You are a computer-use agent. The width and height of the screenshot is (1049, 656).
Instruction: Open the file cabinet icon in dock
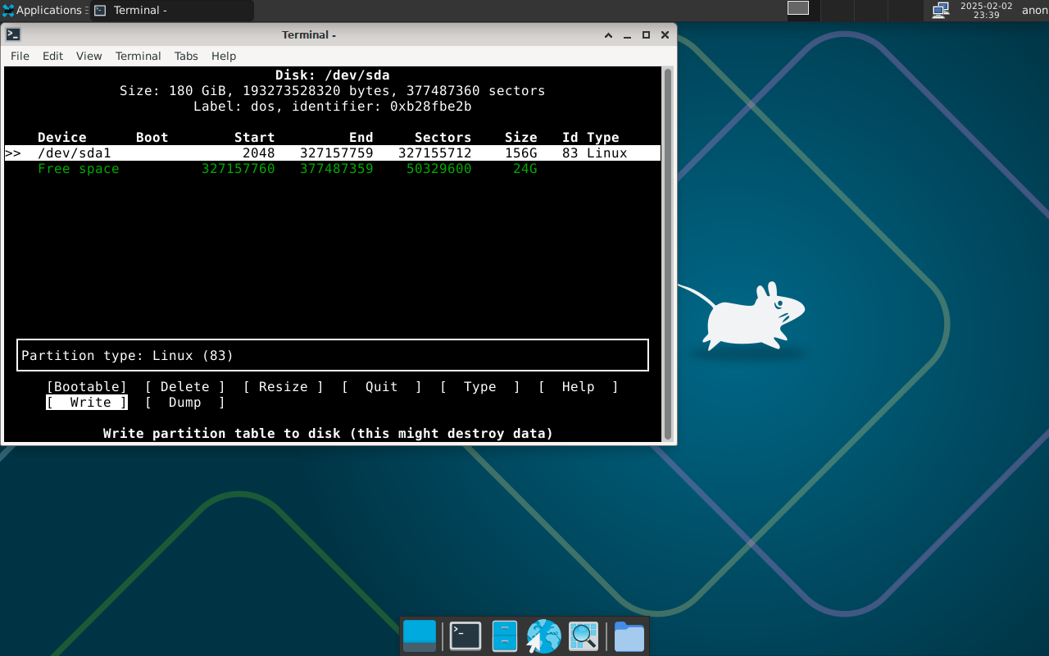[505, 636]
